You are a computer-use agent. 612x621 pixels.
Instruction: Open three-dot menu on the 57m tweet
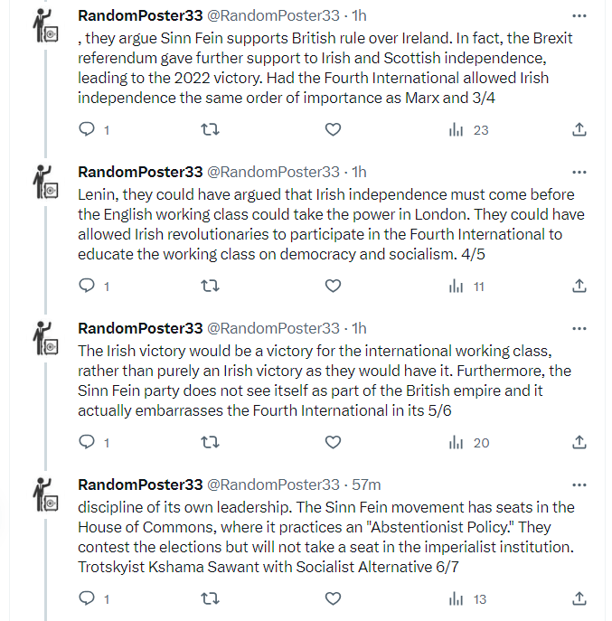click(x=579, y=485)
